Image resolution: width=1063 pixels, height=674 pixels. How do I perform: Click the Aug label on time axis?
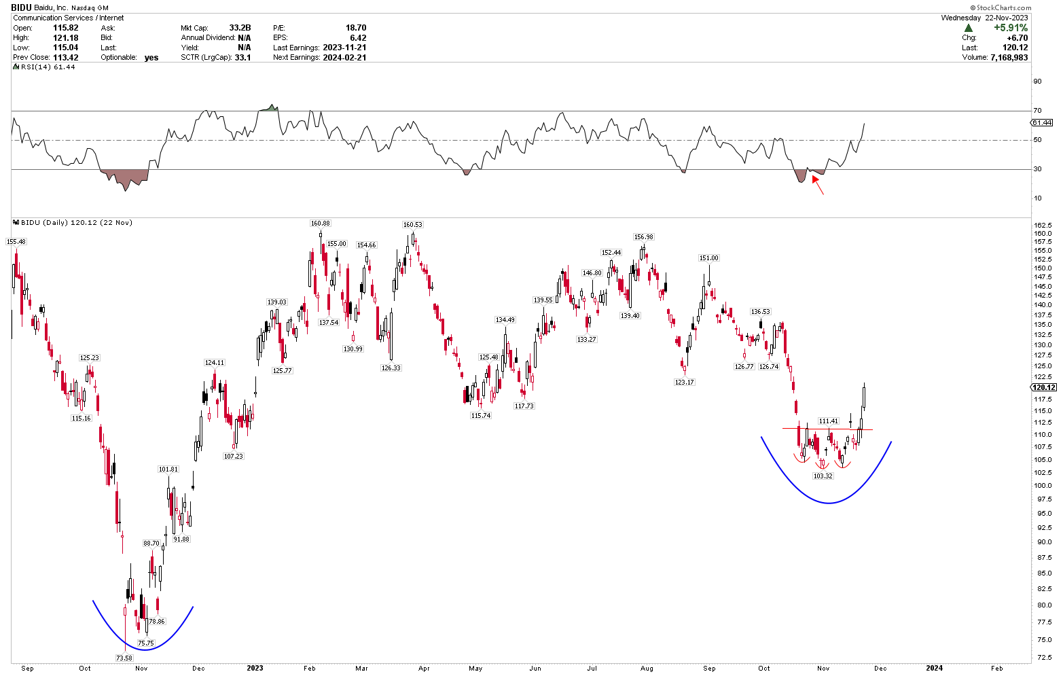(x=647, y=668)
